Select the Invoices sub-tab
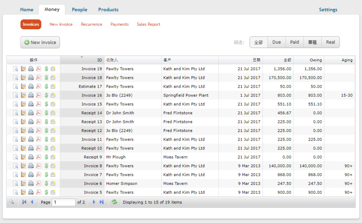Screen dimensions: 362x223 point(31,24)
